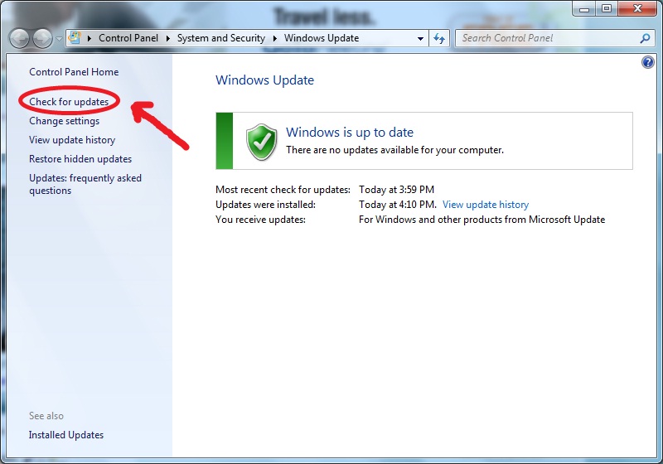Click 'There are no updates available' text
The width and height of the screenshot is (663, 464).
394,150
